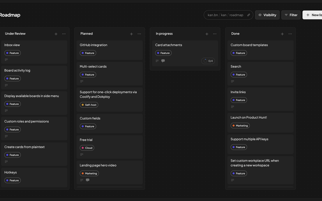Image resolution: width=322 pixels, height=201 pixels.
Task: Open the Inbox view card
Action: [34, 52]
